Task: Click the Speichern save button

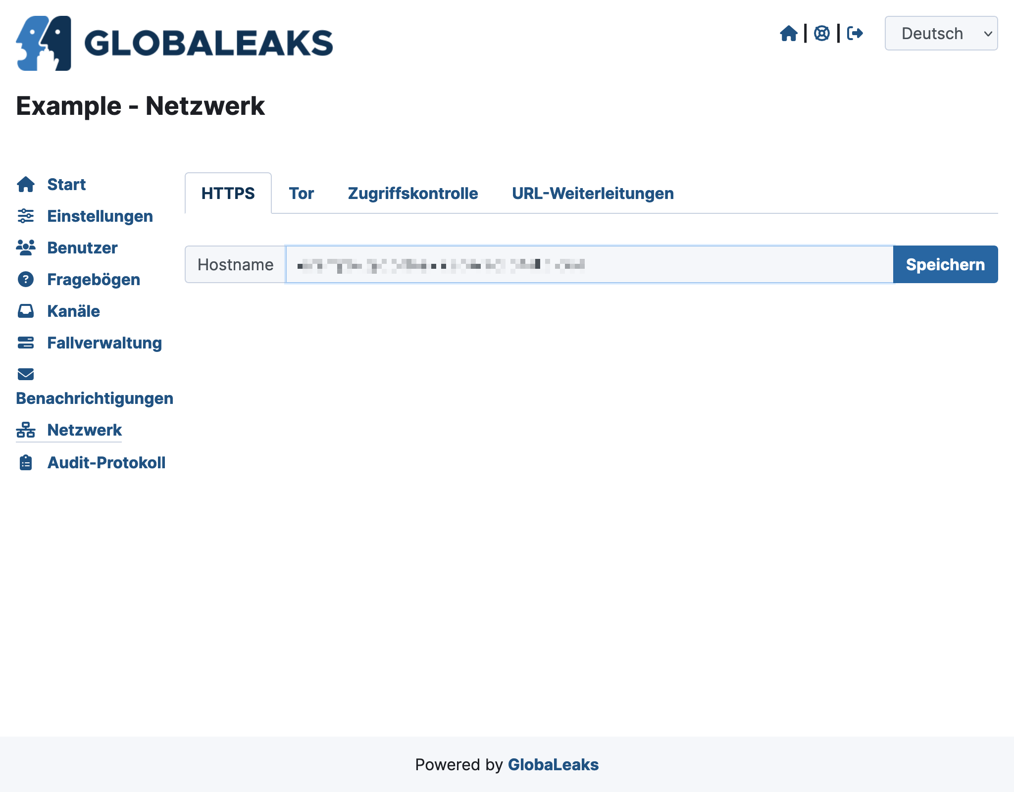Action: click(x=945, y=264)
